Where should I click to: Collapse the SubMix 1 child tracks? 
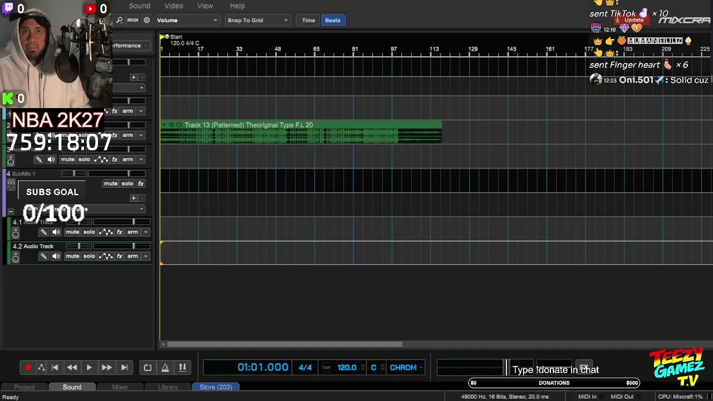(x=11, y=212)
